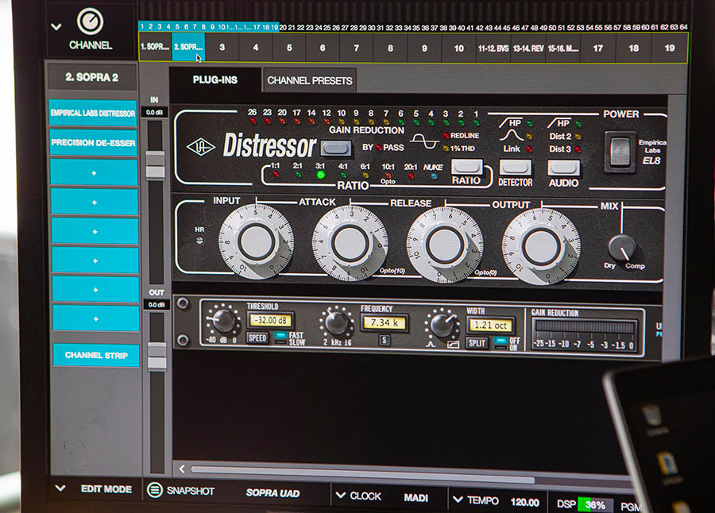Select channel 3 tab
The width and height of the screenshot is (715, 513).
[x=222, y=48]
